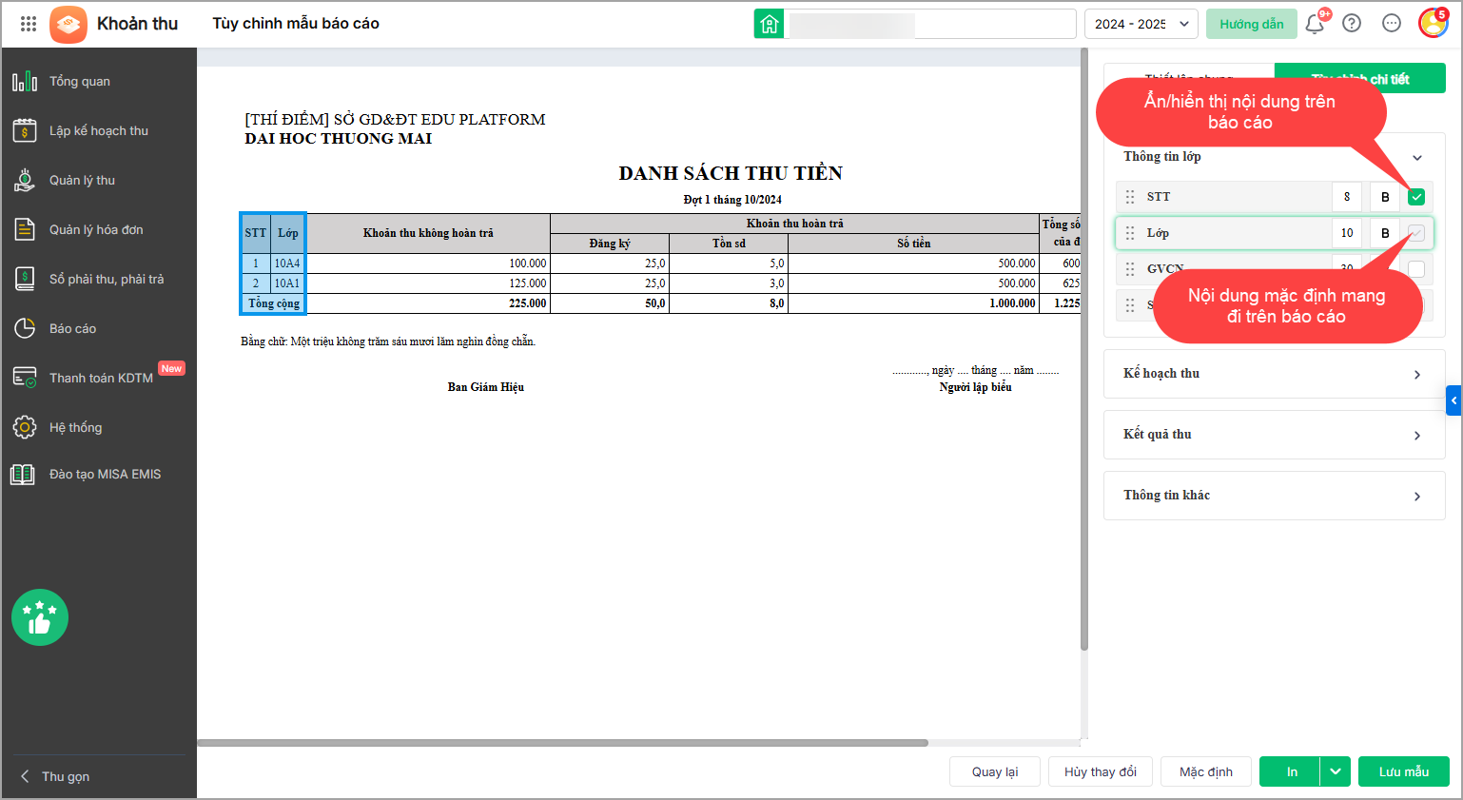Expand the Kế hoạch thu section
The width and height of the screenshot is (1463, 800).
click(1274, 374)
